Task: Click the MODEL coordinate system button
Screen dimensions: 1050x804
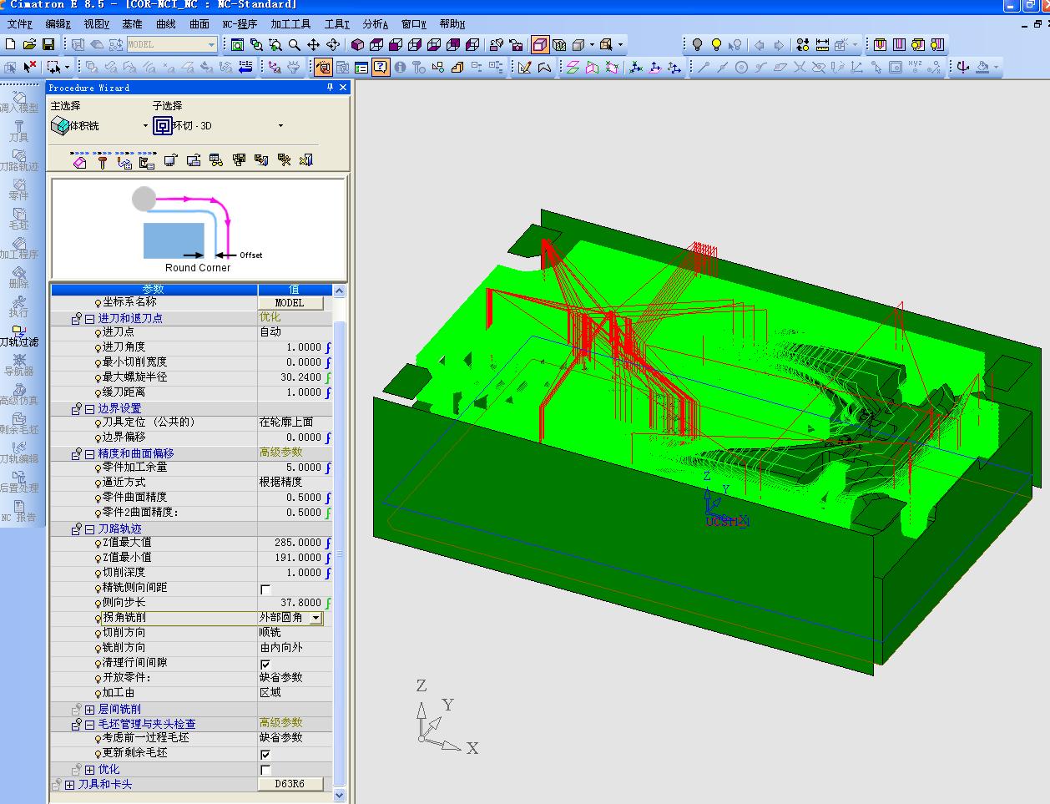Action: click(290, 303)
